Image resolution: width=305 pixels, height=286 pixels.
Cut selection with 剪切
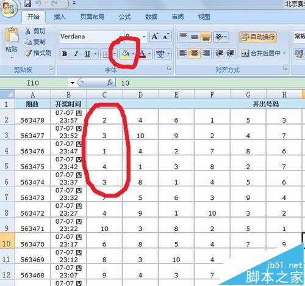pyautogui.click(x=35, y=31)
